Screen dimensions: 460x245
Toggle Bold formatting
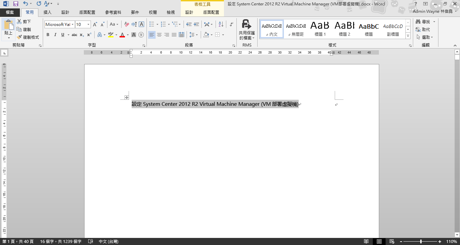48,35
